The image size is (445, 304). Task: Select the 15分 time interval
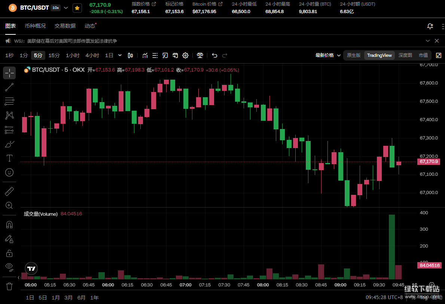54,55
